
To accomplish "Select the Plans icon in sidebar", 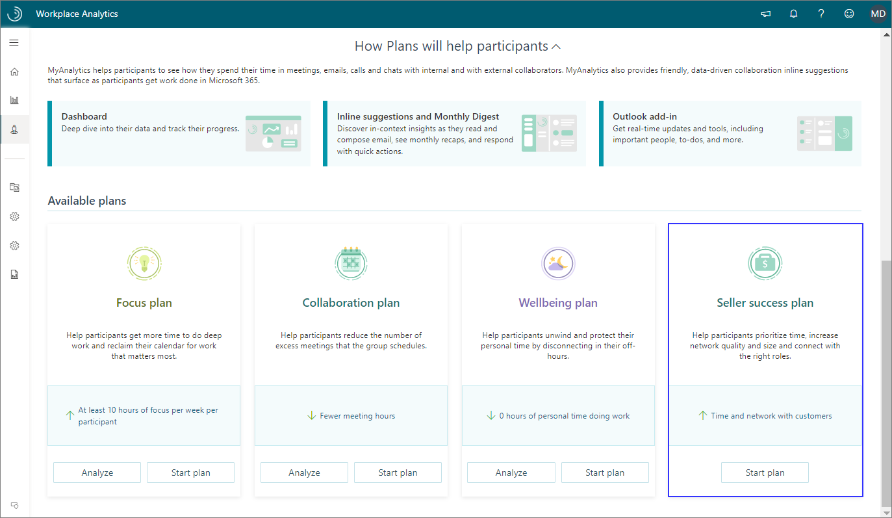I will coord(14,130).
